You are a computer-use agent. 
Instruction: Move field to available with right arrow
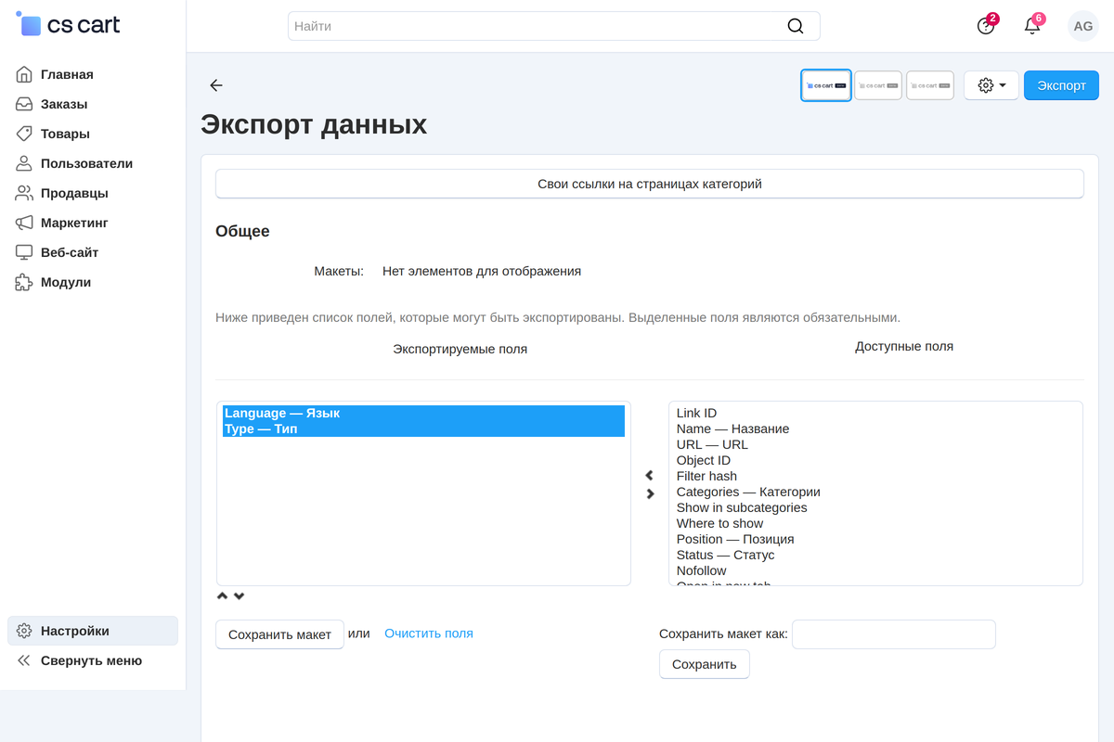pos(650,493)
